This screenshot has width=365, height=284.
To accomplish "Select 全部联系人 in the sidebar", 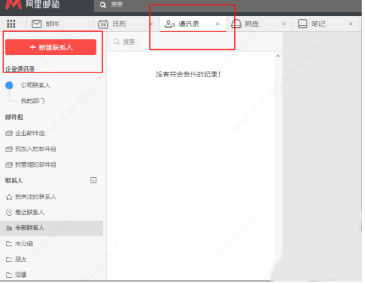I will click(x=29, y=228).
